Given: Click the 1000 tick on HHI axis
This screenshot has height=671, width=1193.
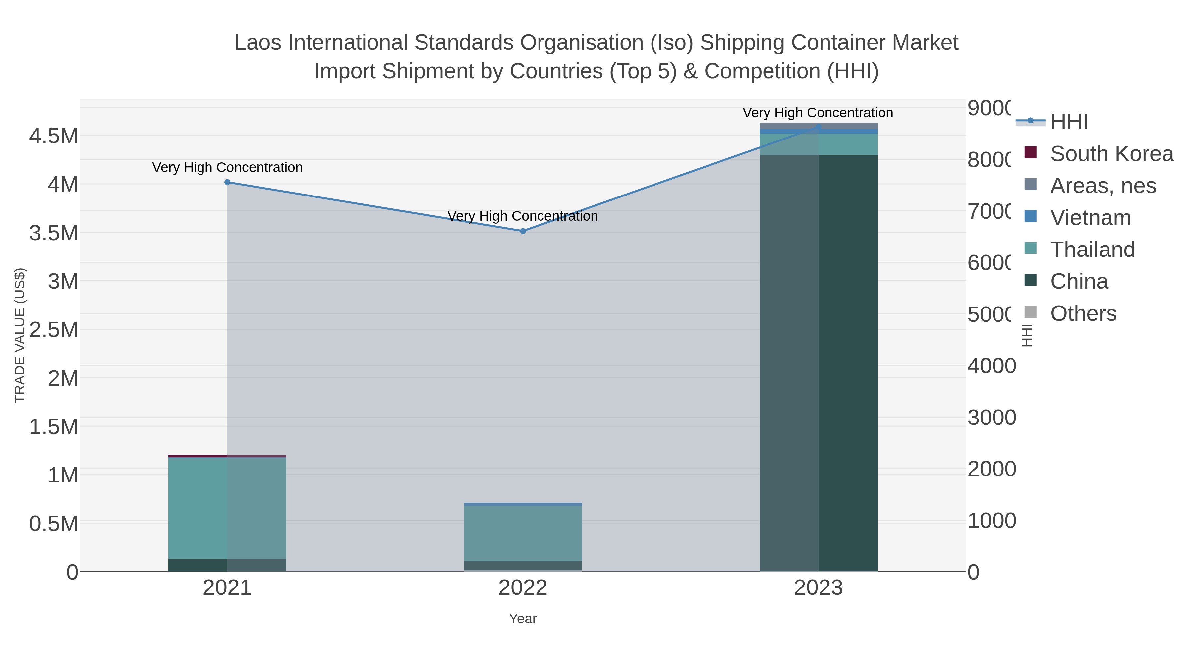Looking at the screenshot, I should tap(992, 521).
